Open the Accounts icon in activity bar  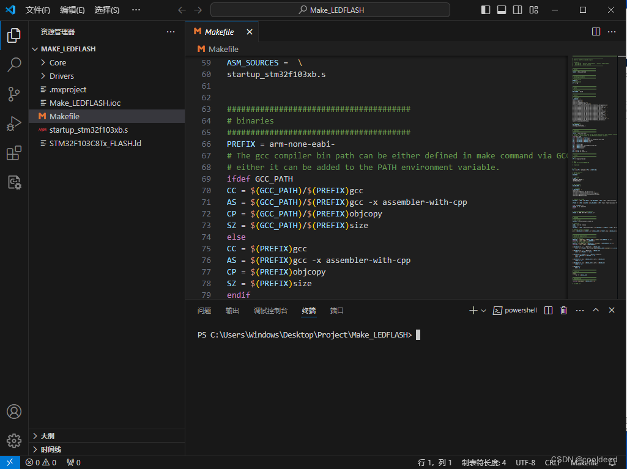pyautogui.click(x=14, y=412)
